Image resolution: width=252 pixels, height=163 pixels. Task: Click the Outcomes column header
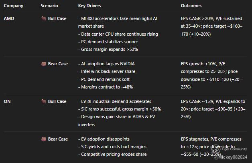[191, 6]
